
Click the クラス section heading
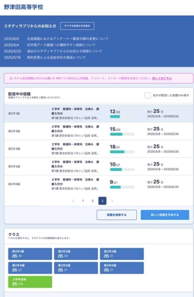(13, 235)
